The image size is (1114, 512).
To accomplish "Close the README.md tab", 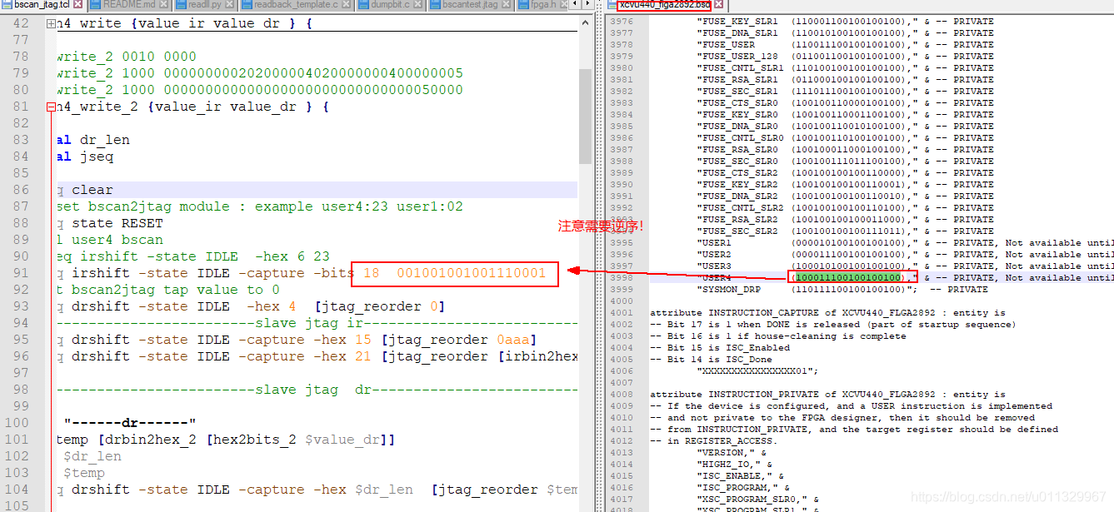I will 162,5.
